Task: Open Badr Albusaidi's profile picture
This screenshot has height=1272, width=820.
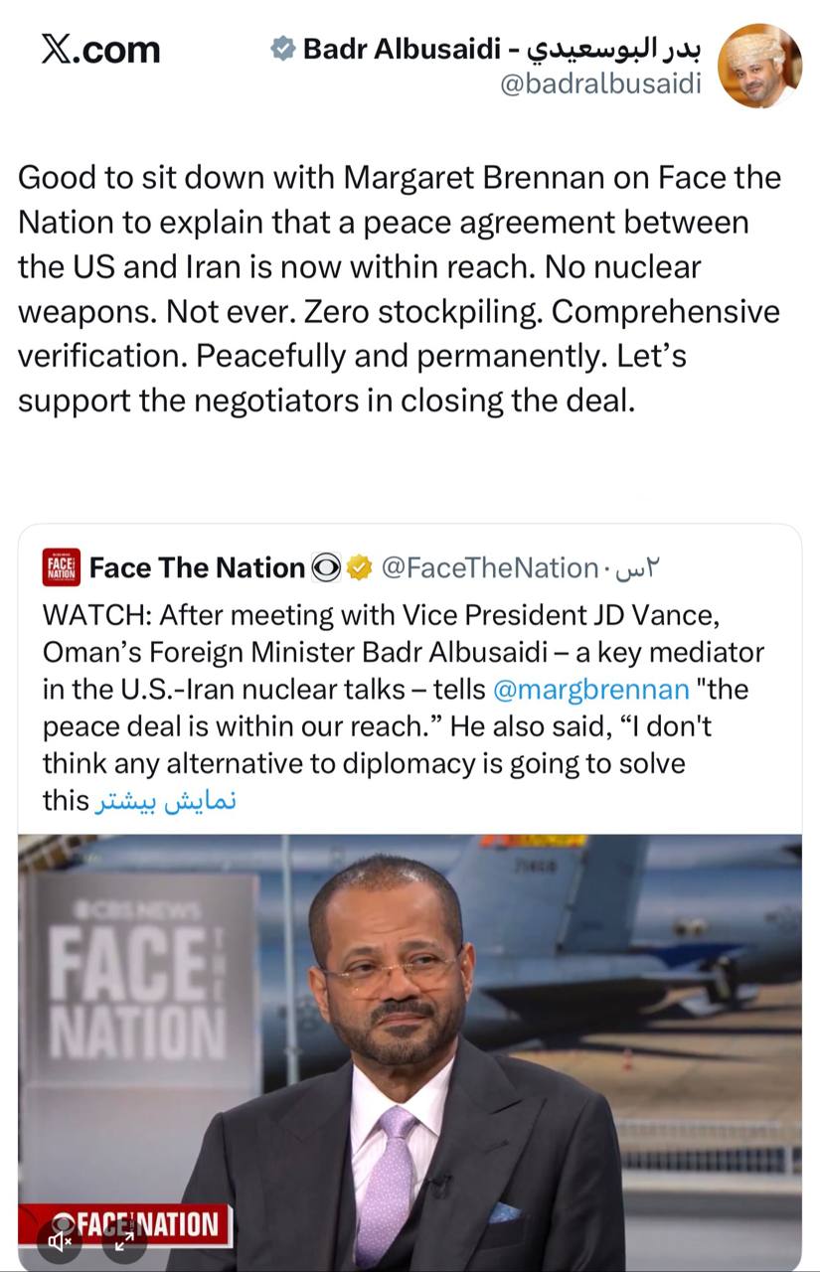Action: (759, 66)
